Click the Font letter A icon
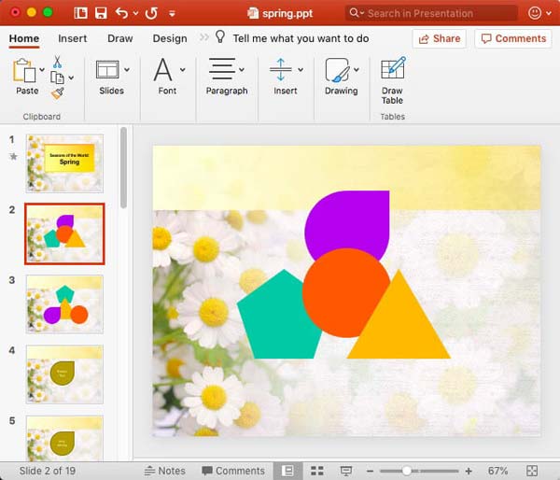This screenshot has width=560, height=480. coord(162,70)
